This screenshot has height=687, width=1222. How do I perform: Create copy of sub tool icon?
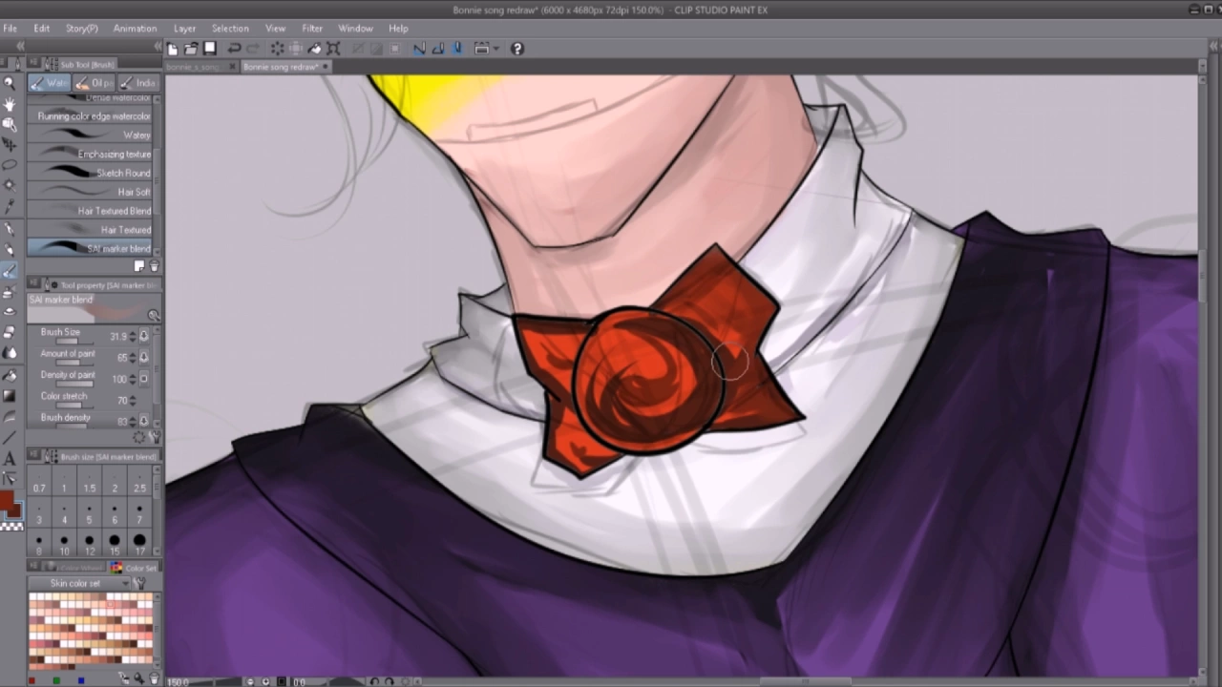(139, 267)
